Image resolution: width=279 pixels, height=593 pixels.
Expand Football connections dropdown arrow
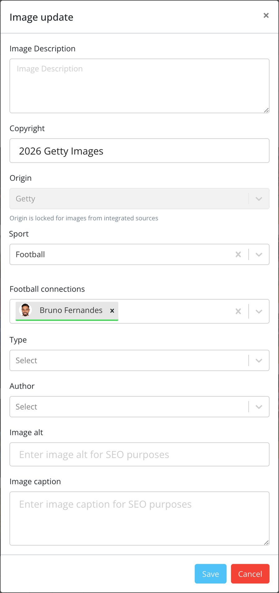259,311
